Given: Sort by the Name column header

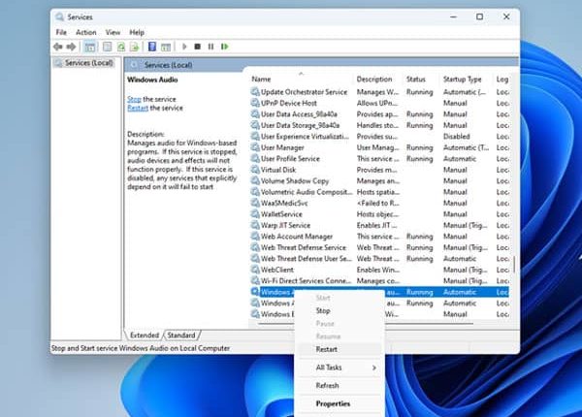Looking at the screenshot, I should pyautogui.click(x=301, y=80).
